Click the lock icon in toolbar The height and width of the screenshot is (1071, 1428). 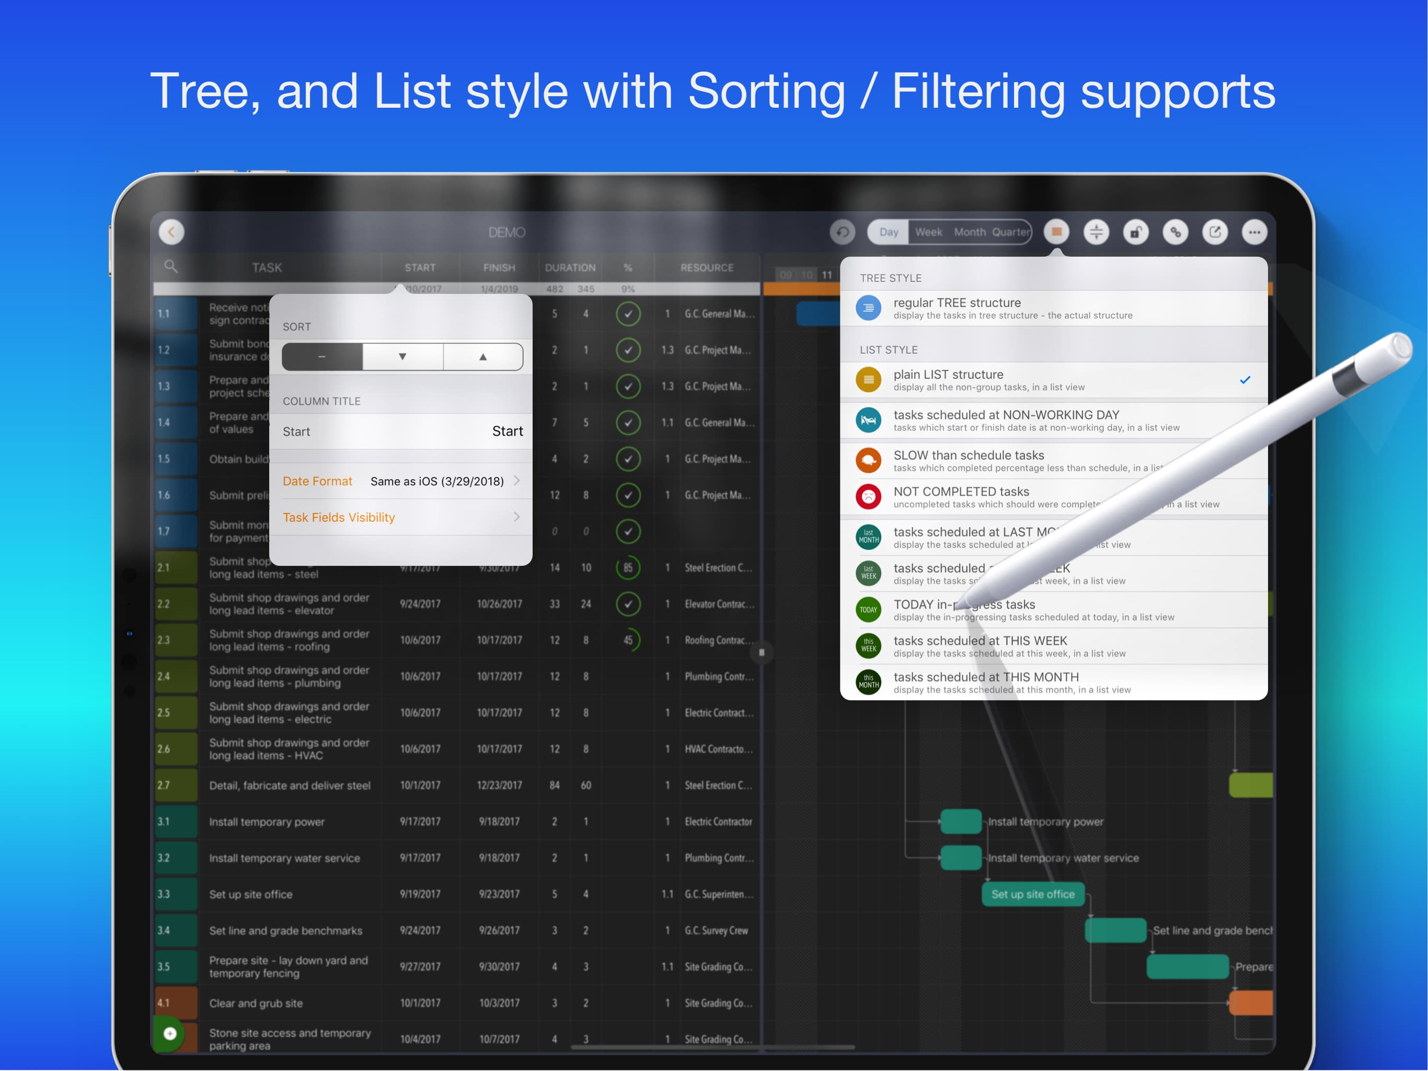[1136, 232]
